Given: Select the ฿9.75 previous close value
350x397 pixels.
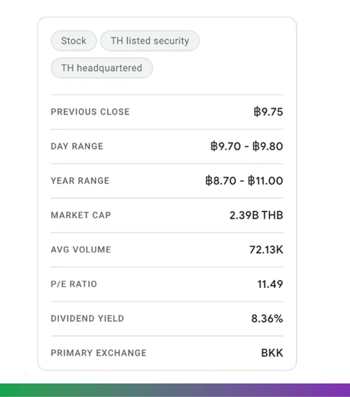Looking at the screenshot, I should 268,112.
